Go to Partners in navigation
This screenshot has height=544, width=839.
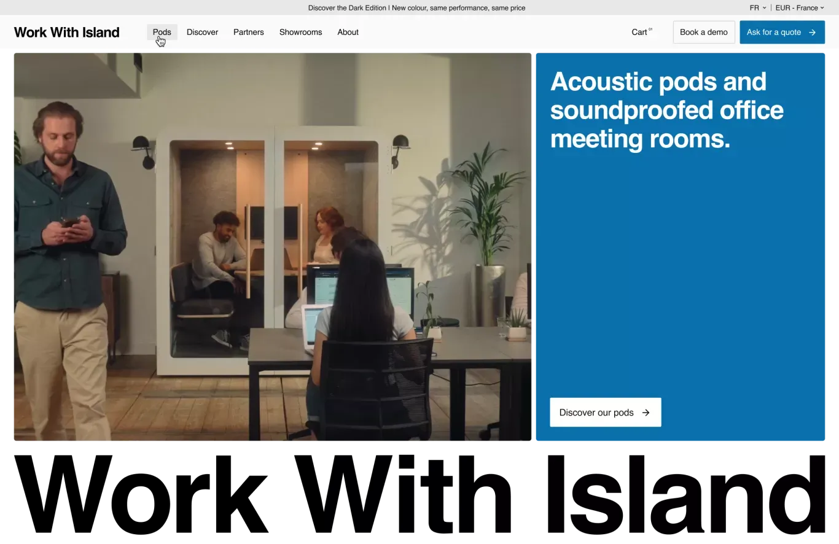click(x=249, y=32)
